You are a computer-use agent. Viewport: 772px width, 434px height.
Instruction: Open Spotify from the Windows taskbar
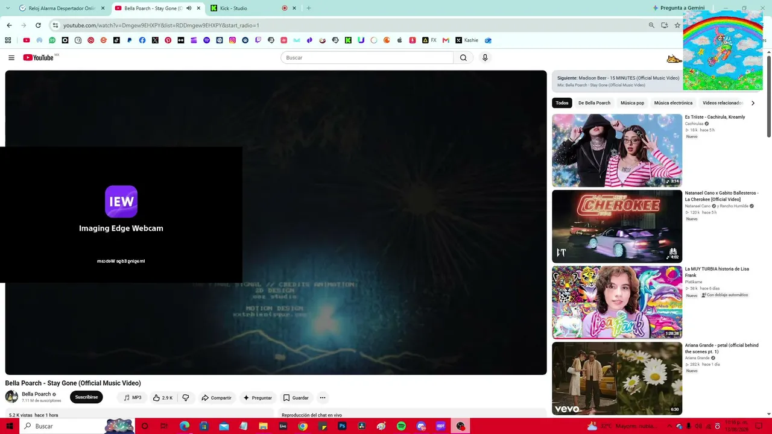401,426
